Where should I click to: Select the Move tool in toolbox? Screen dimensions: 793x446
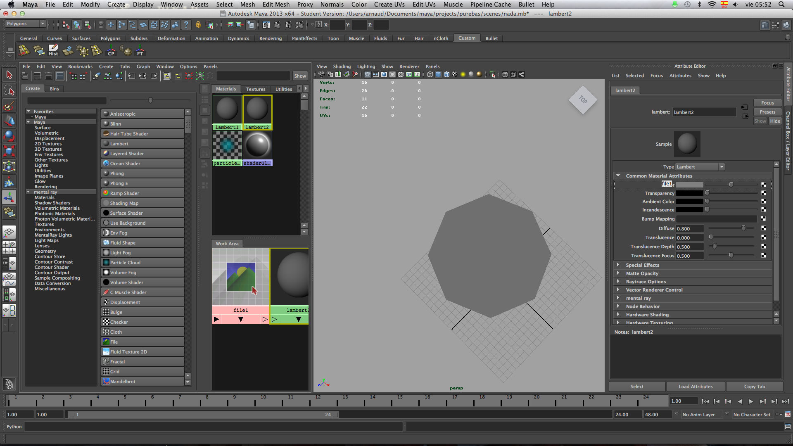(9, 120)
